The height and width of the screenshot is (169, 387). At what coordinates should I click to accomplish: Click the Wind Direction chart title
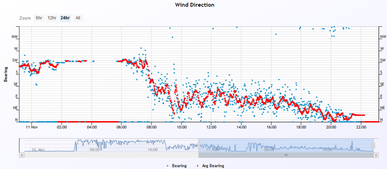(195, 5)
